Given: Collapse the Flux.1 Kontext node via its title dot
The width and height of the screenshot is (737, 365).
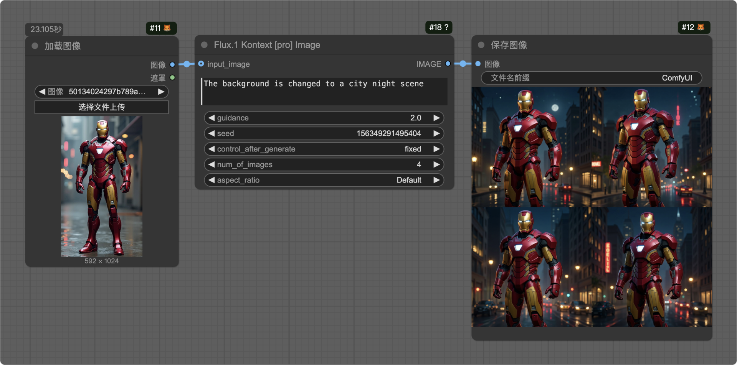Looking at the screenshot, I should [x=204, y=45].
